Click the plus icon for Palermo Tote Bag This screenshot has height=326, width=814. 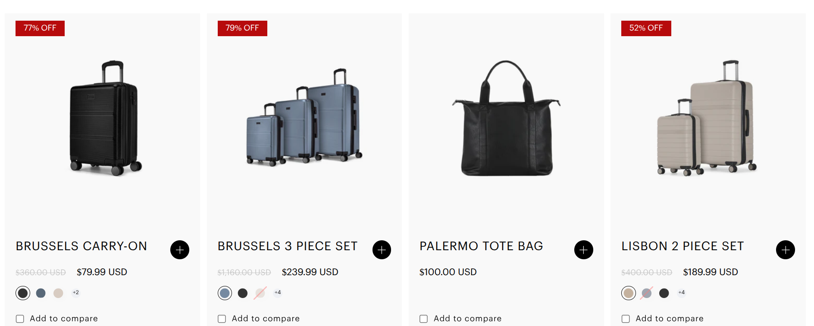583,250
